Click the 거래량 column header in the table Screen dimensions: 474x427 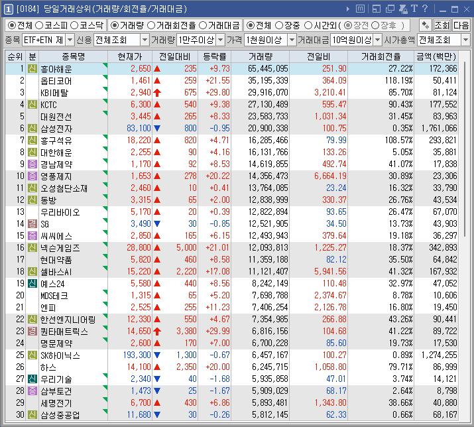(x=261, y=56)
